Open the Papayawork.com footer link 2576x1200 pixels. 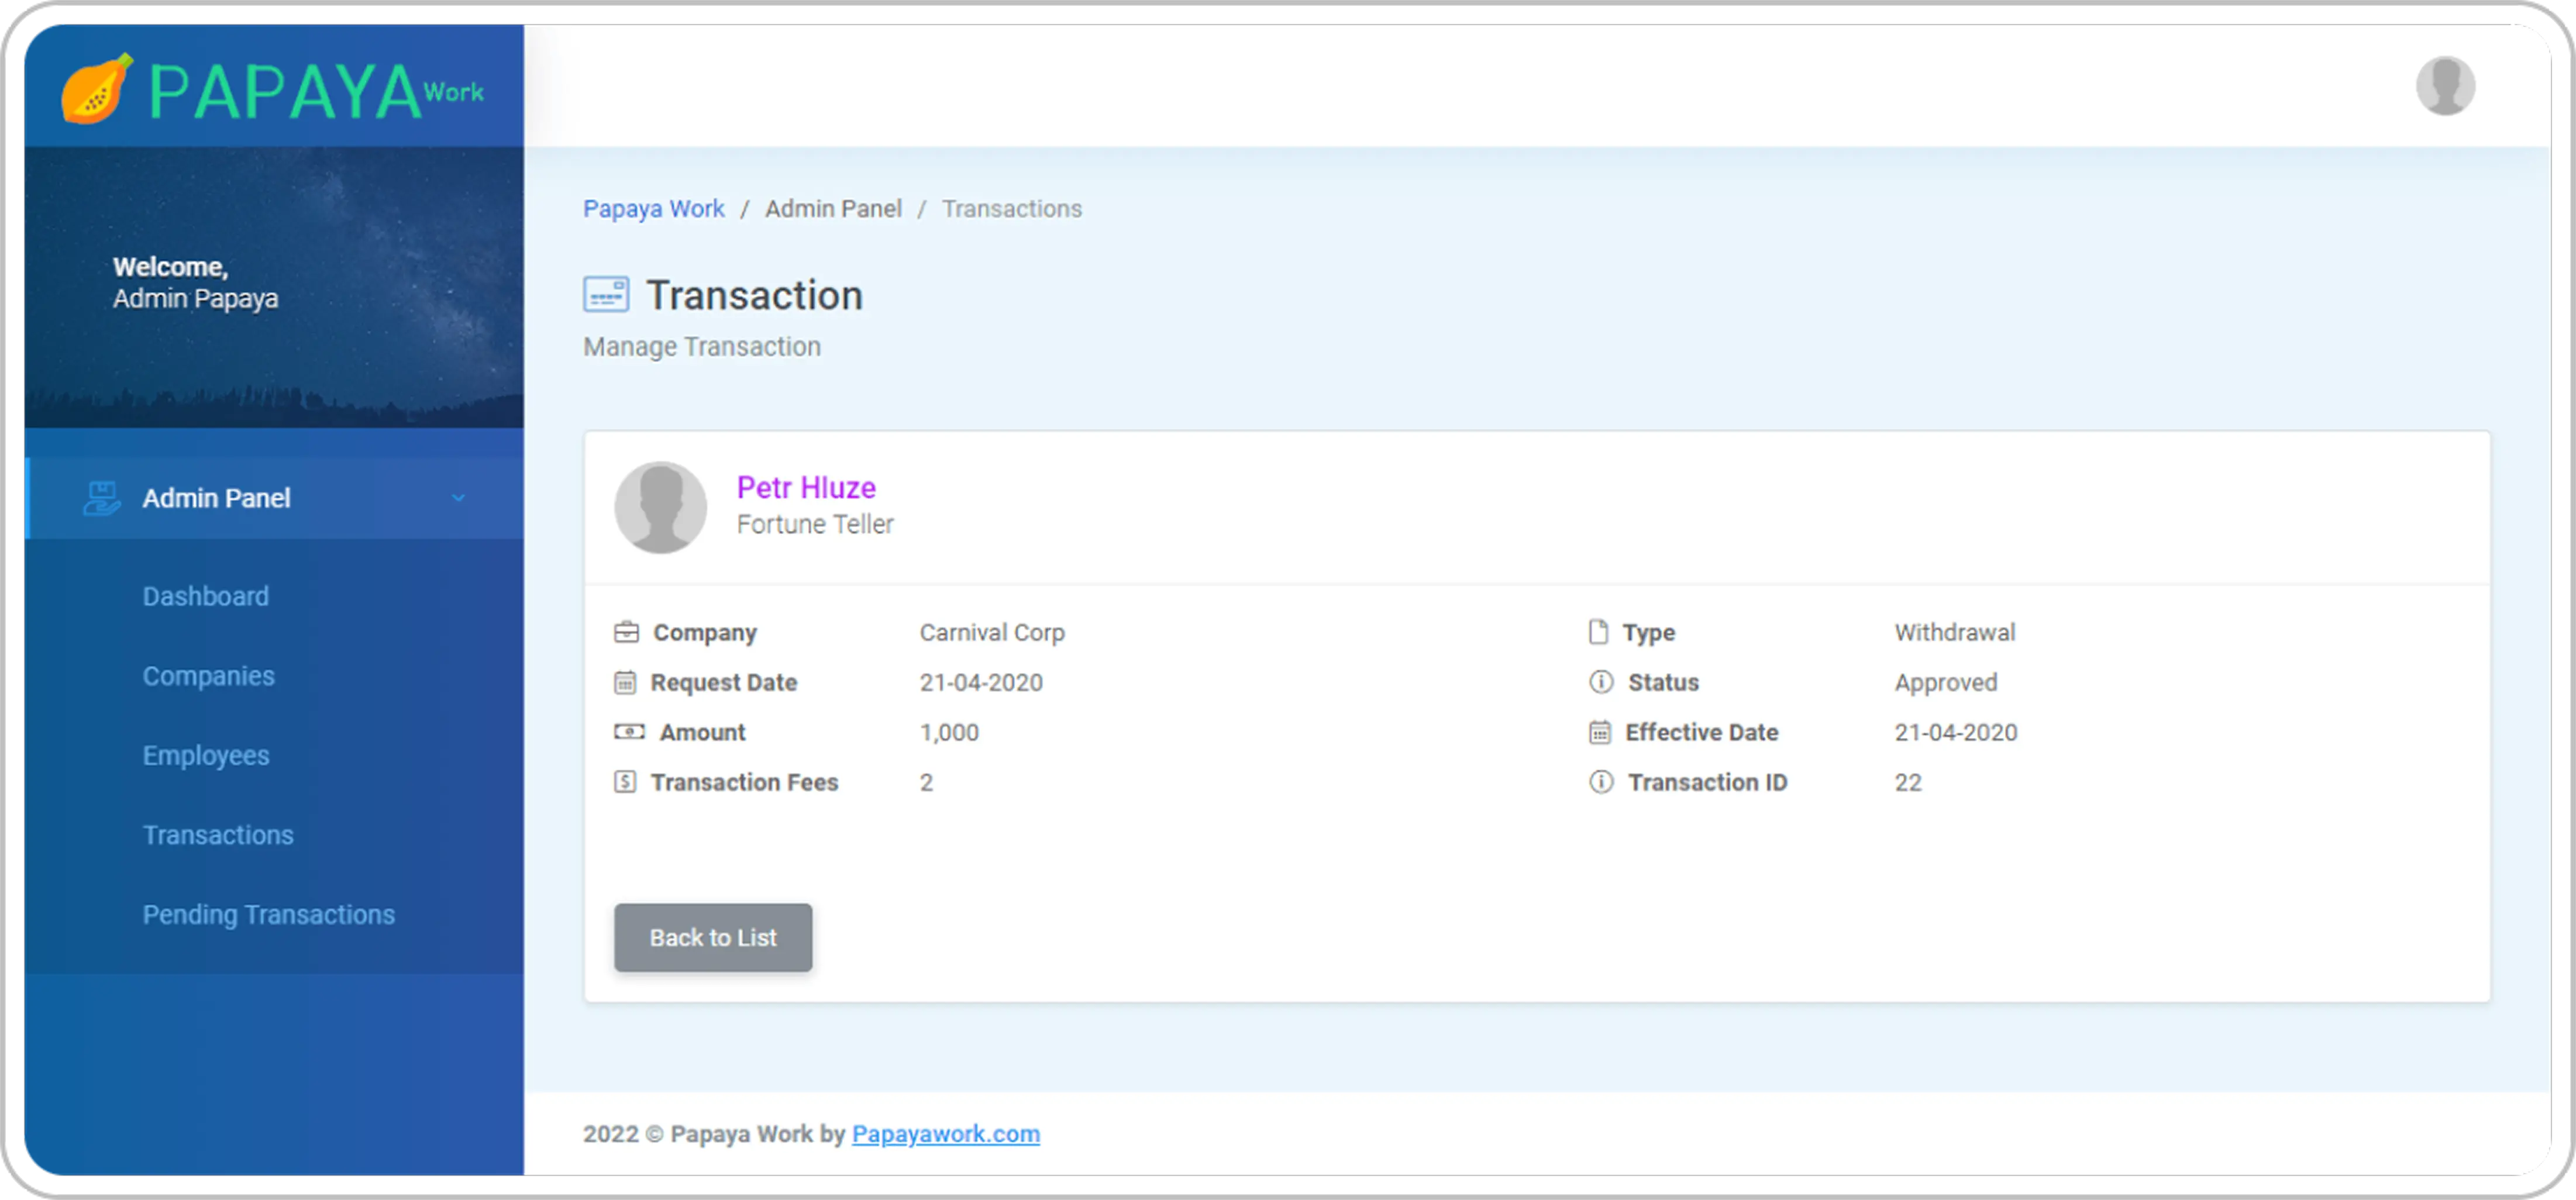click(944, 1133)
